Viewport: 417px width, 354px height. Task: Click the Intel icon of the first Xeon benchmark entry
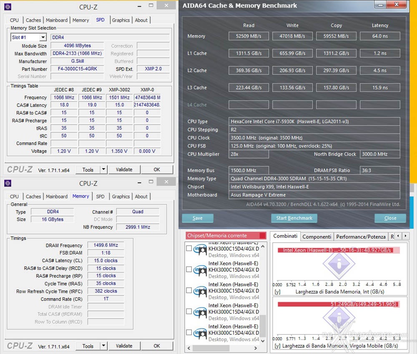[200, 250]
